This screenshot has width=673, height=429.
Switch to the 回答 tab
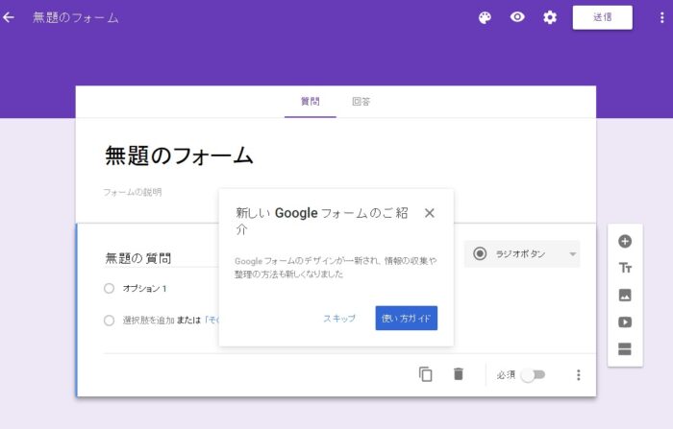[361, 102]
